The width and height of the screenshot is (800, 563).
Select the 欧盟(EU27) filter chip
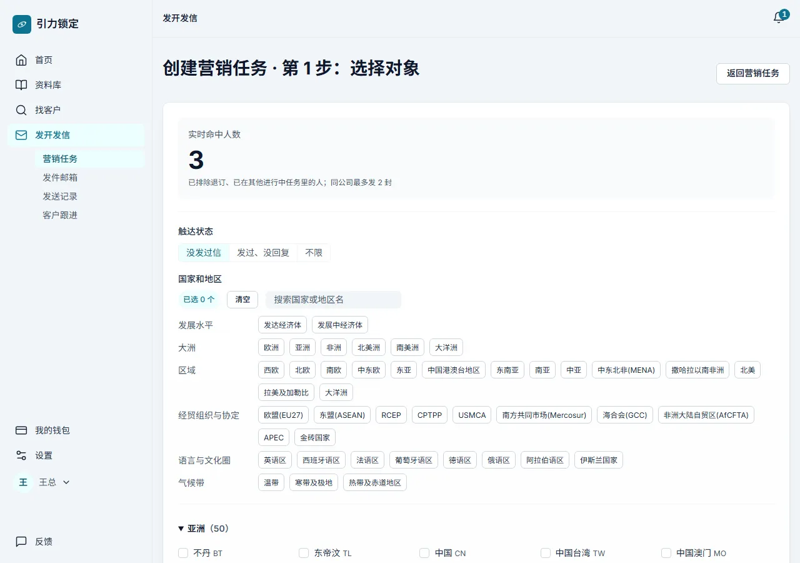tap(284, 415)
